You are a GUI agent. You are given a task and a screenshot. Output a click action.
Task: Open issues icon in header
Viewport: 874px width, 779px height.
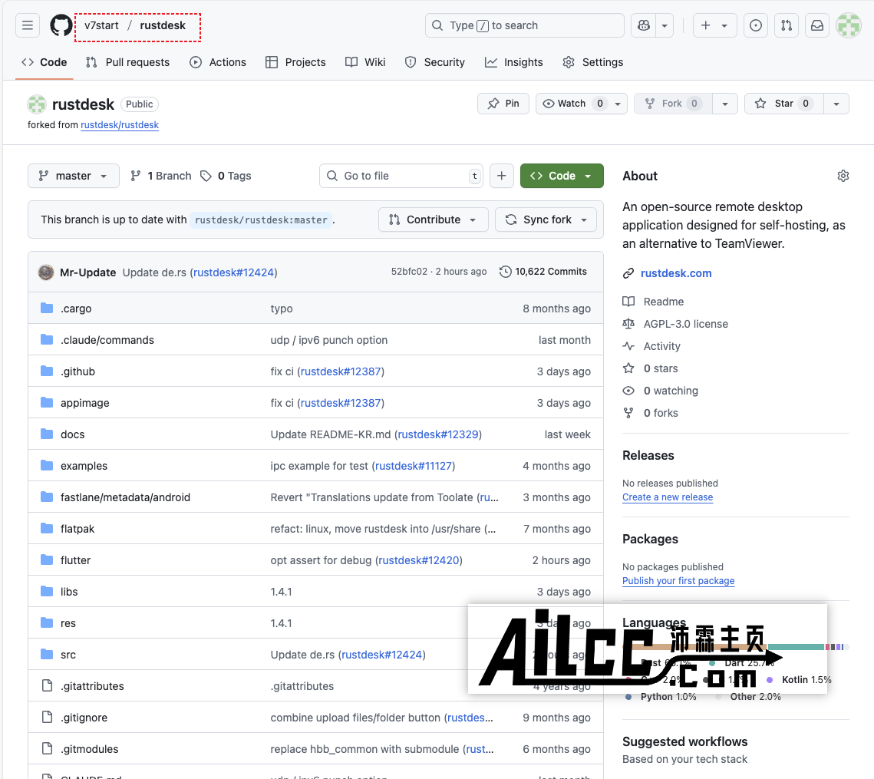pos(756,25)
